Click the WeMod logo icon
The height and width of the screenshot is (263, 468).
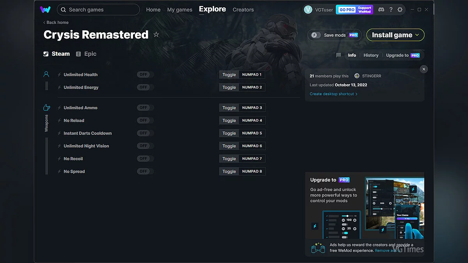tap(45, 10)
